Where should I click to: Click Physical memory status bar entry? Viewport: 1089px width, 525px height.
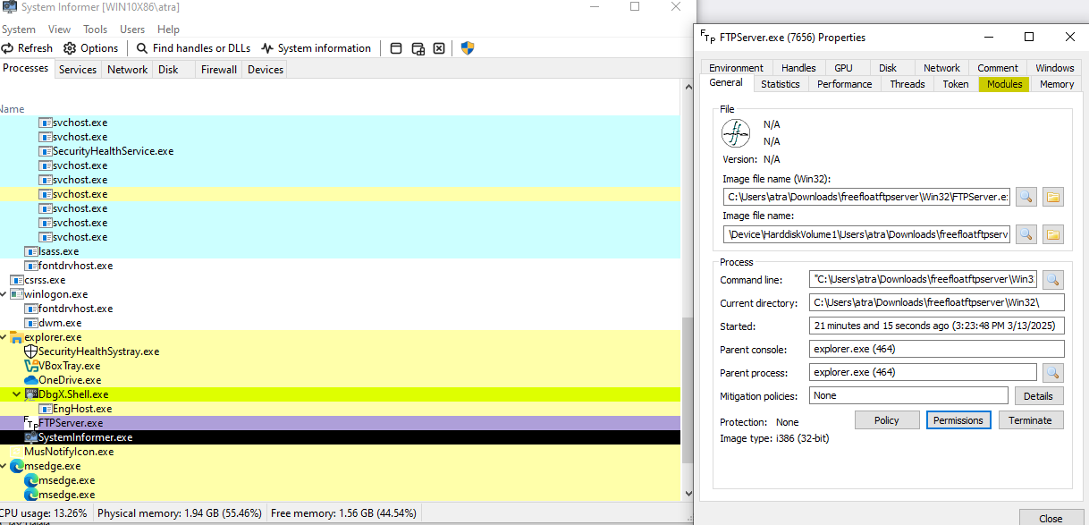click(x=179, y=513)
